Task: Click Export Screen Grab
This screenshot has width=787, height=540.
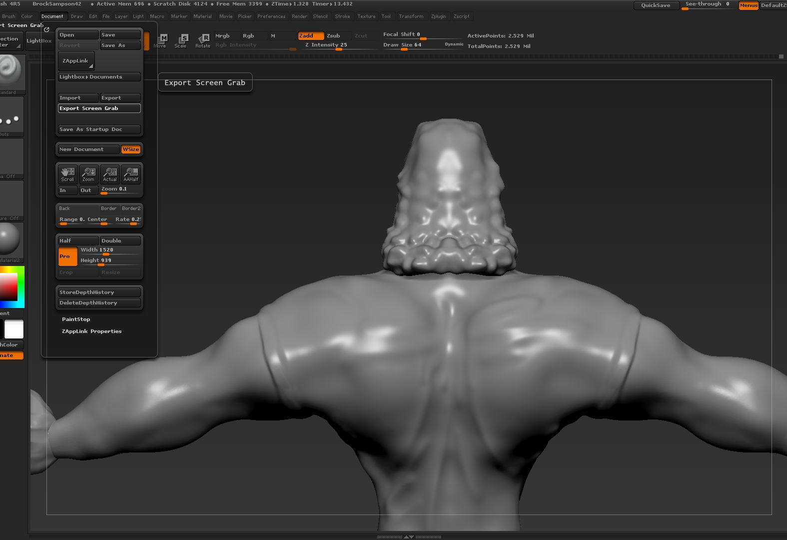Action: point(99,108)
